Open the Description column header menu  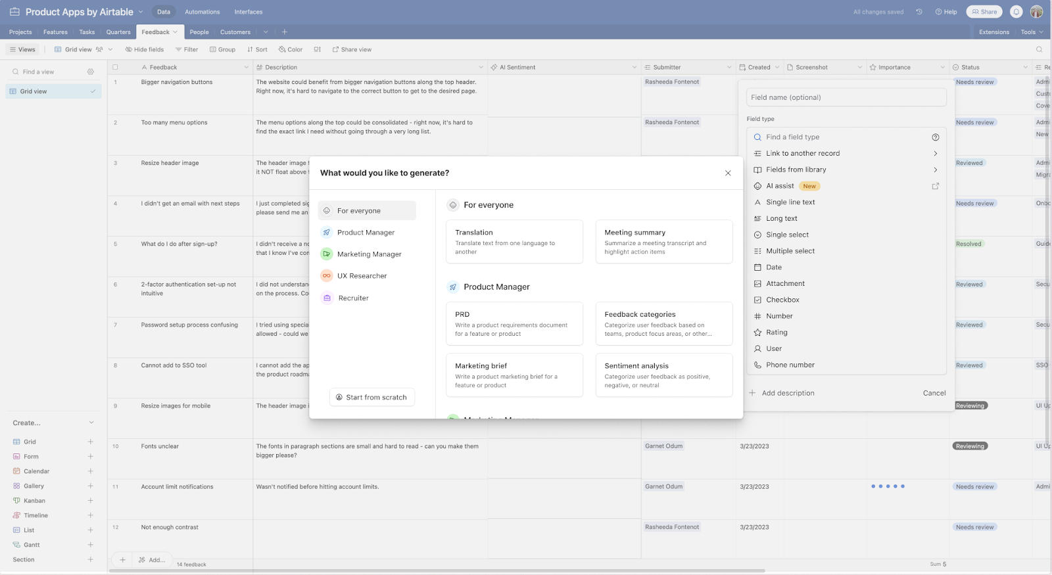481,67
